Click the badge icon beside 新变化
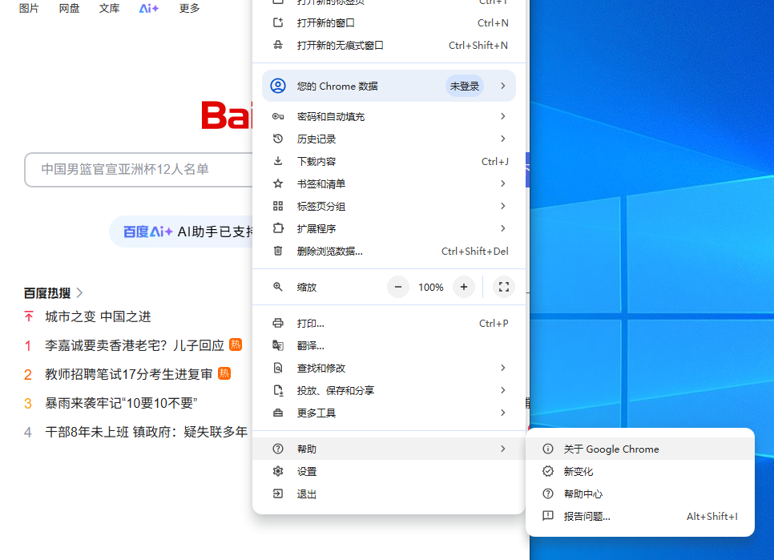Image resolution: width=774 pixels, height=560 pixels. pyautogui.click(x=547, y=471)
